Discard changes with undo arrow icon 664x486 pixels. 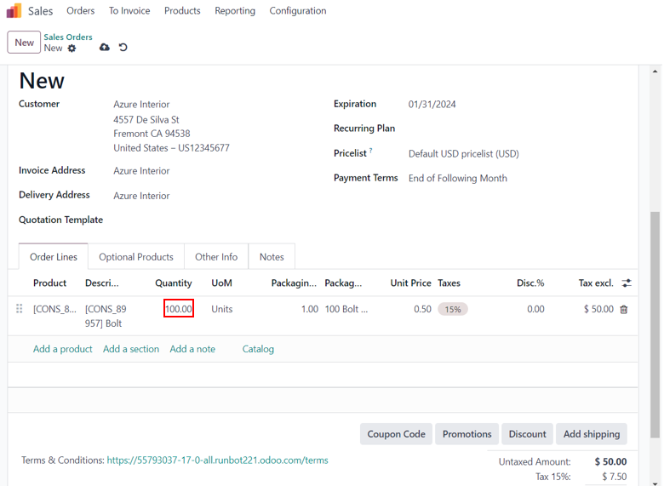[123, 48]
